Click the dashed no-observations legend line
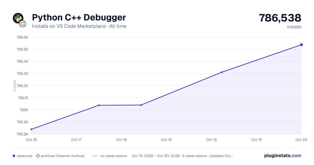 pos(95,156)
